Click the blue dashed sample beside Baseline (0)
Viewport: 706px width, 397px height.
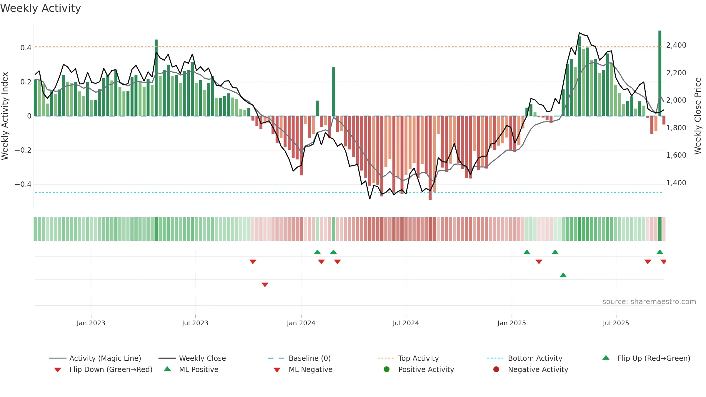276,358
